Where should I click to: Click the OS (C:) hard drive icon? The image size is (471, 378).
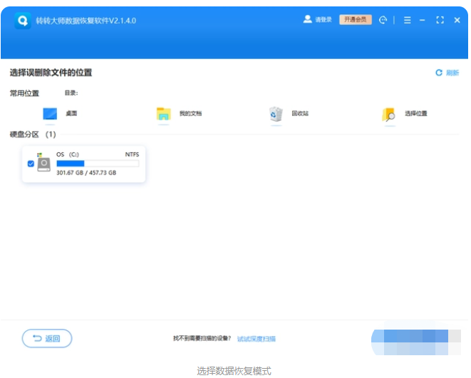click(x=44, y=163)
